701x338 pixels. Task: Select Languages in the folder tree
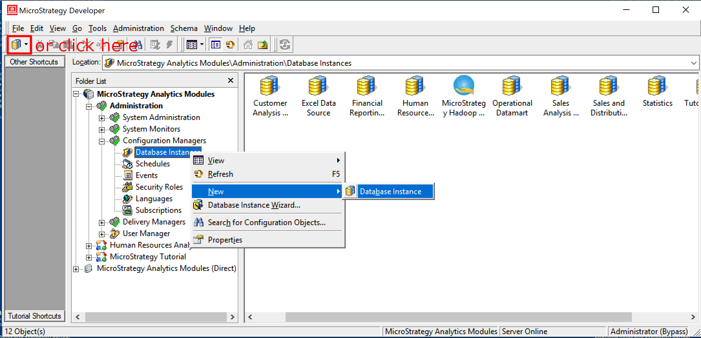pyautogui.click(x=154, y=199)
